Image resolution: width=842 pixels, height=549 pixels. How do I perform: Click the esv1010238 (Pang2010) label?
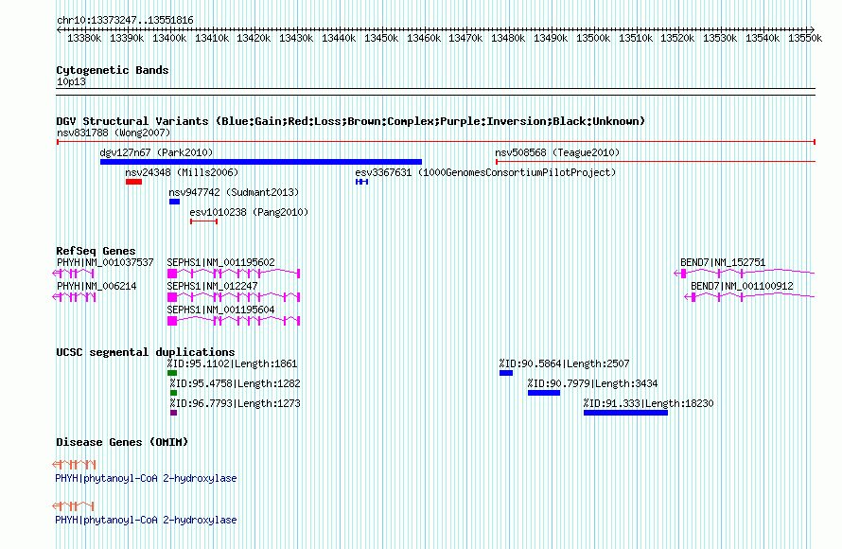pyautogui.click(x=249, y=212)
